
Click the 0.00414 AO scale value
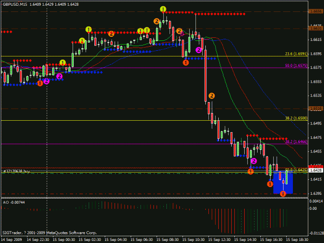coord(316,201)
